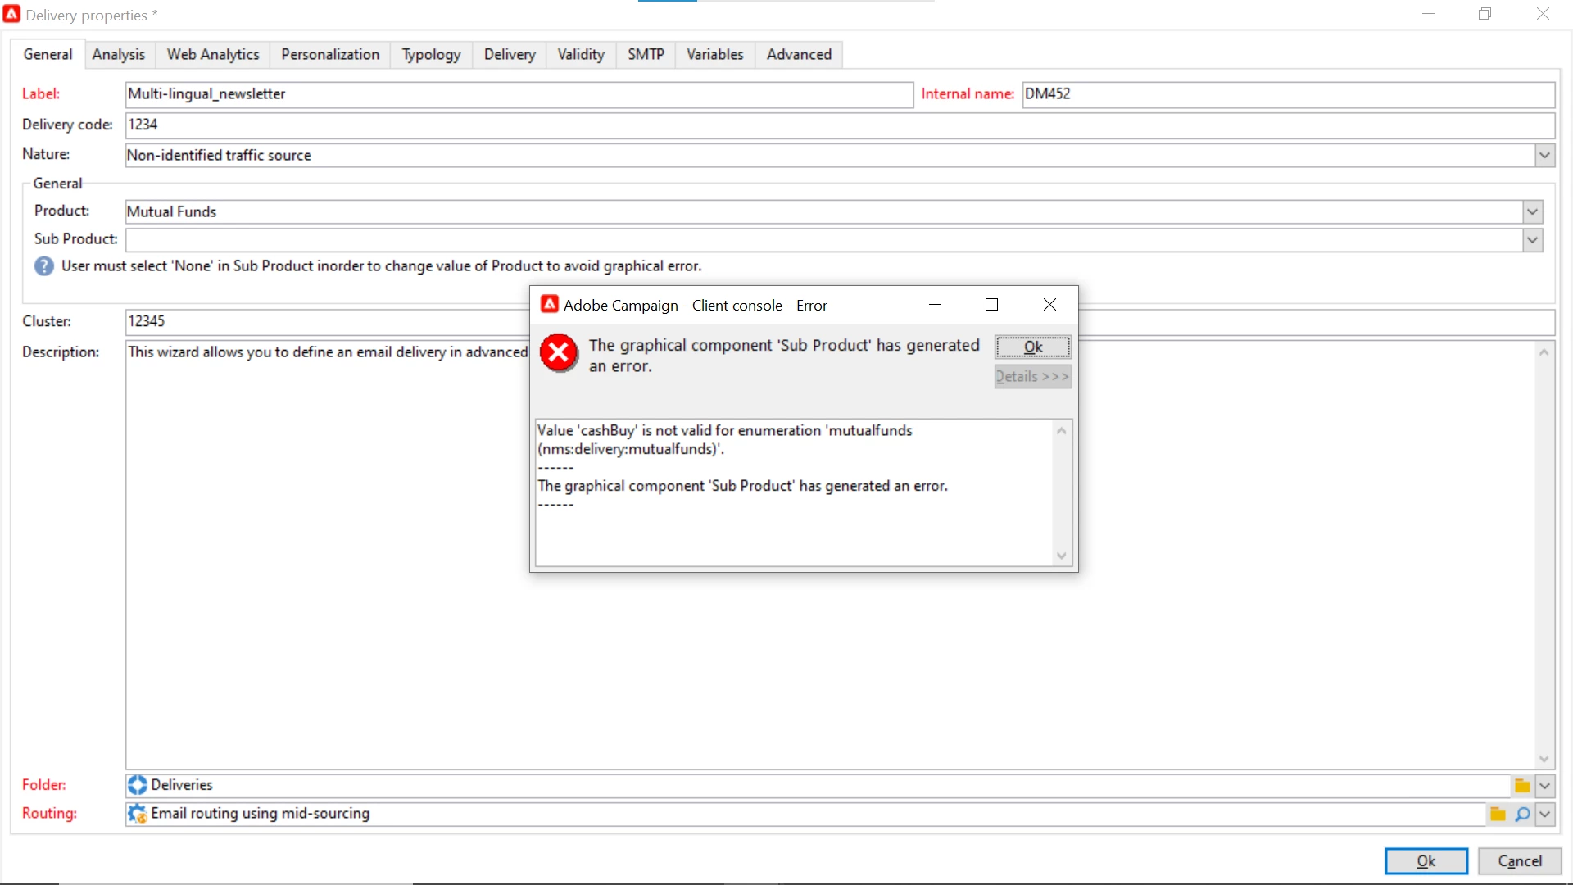Expand the Nature dropdown
Viewport: 1573px width, 885px height.
point(1544,155)
